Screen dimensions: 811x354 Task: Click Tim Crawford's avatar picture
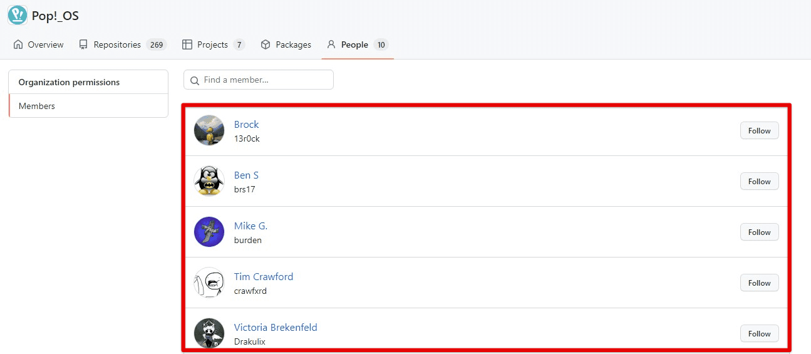click(x=209, y=283)
